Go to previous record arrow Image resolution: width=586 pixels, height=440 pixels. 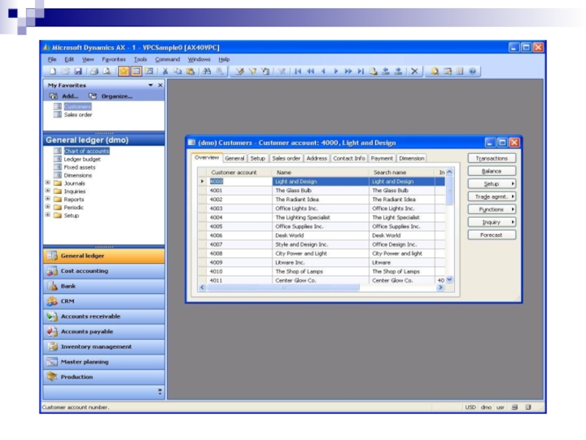[323, 71]
